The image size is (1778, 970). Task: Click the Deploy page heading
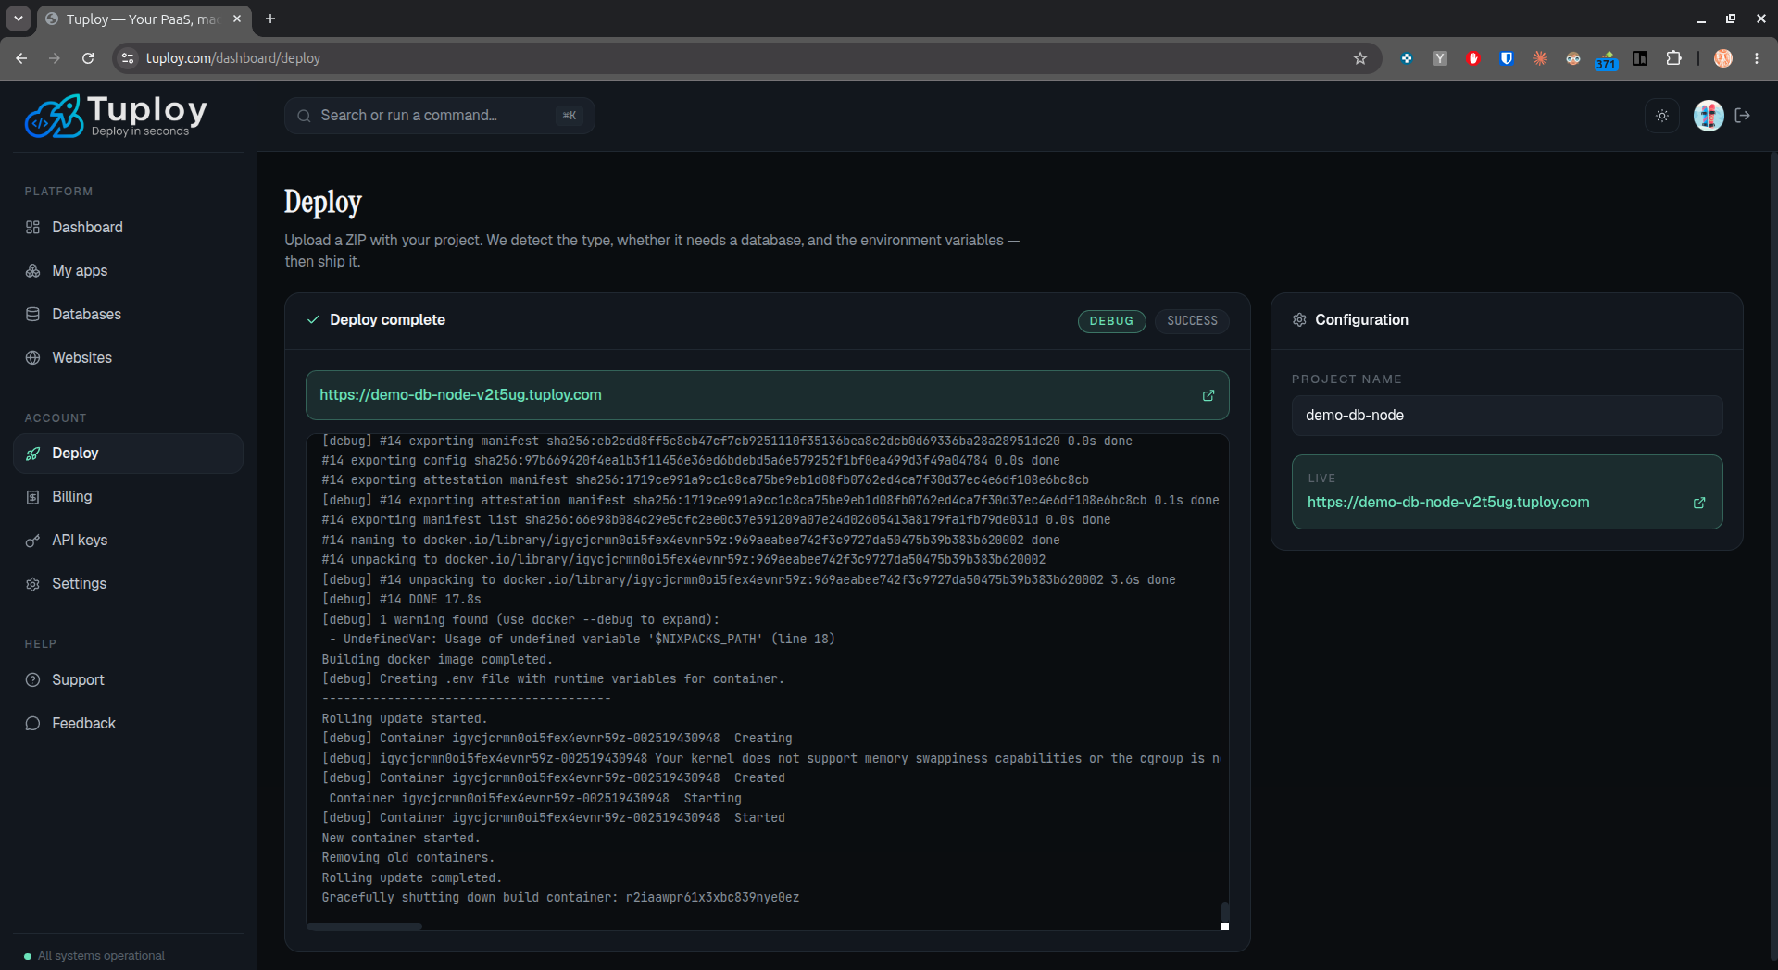point(322,203)
